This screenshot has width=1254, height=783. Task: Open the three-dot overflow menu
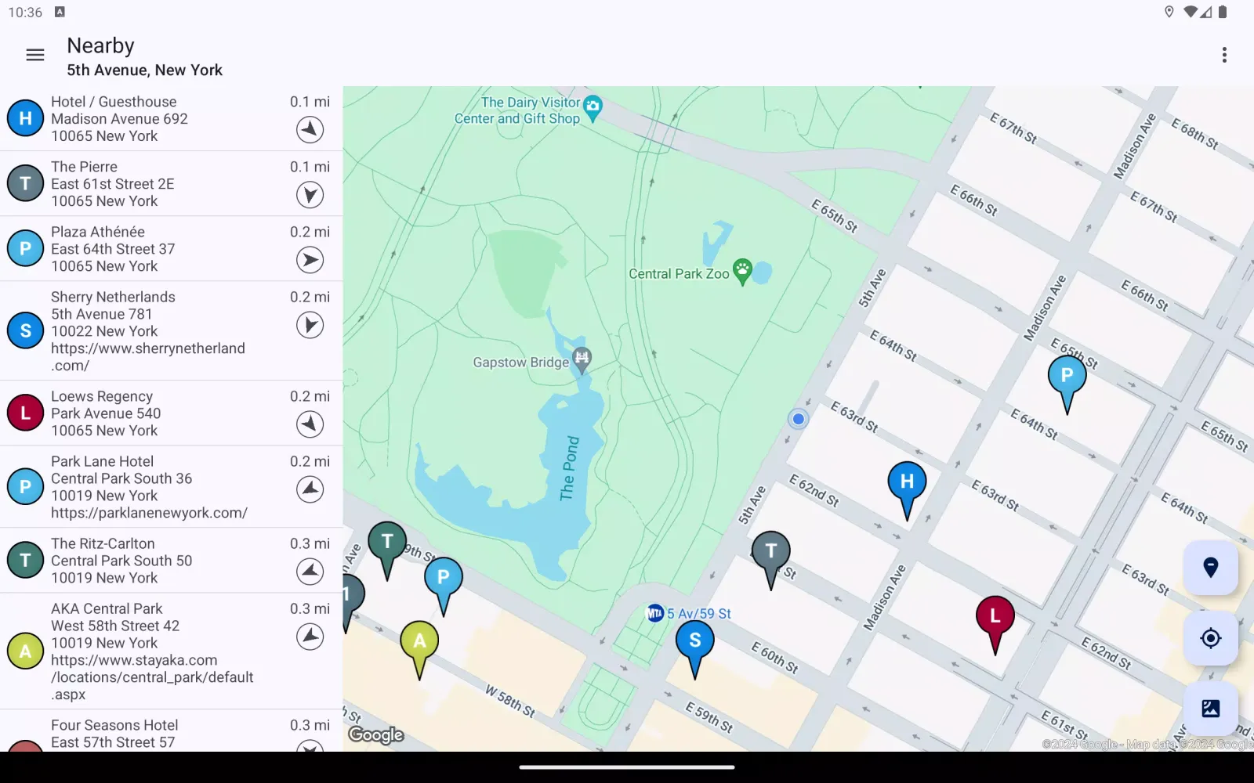point(1224,55)
